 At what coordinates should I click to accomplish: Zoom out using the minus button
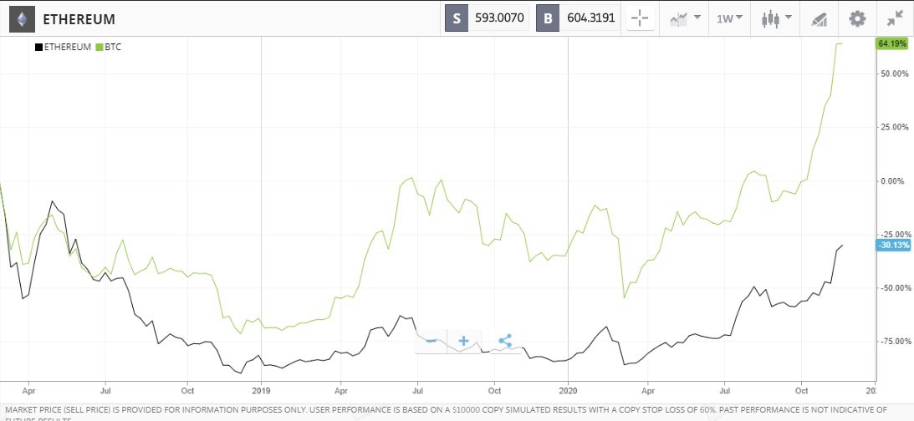click(431, 341)
